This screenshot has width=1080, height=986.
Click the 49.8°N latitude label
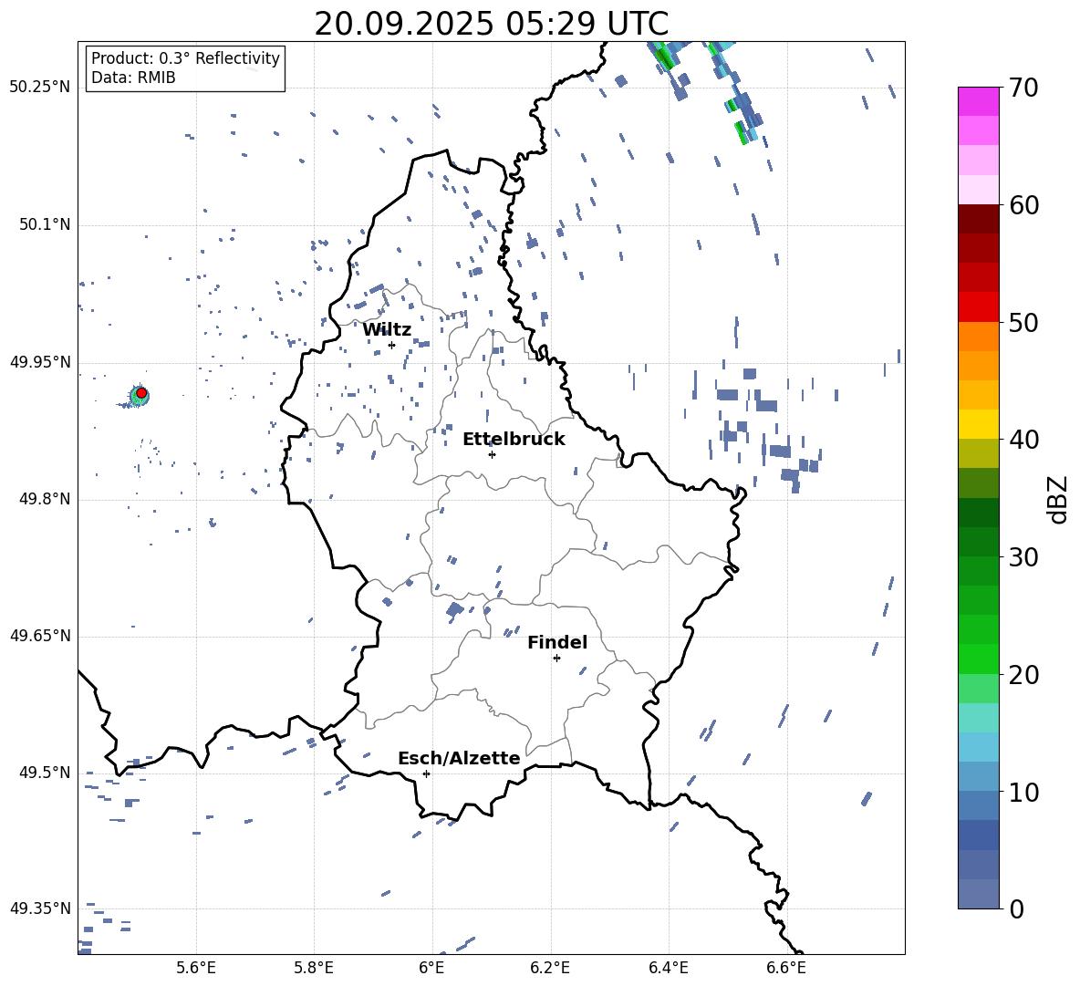point(44,499)
